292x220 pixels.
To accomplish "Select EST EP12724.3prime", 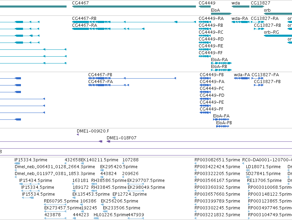I will tap(114, 198).
